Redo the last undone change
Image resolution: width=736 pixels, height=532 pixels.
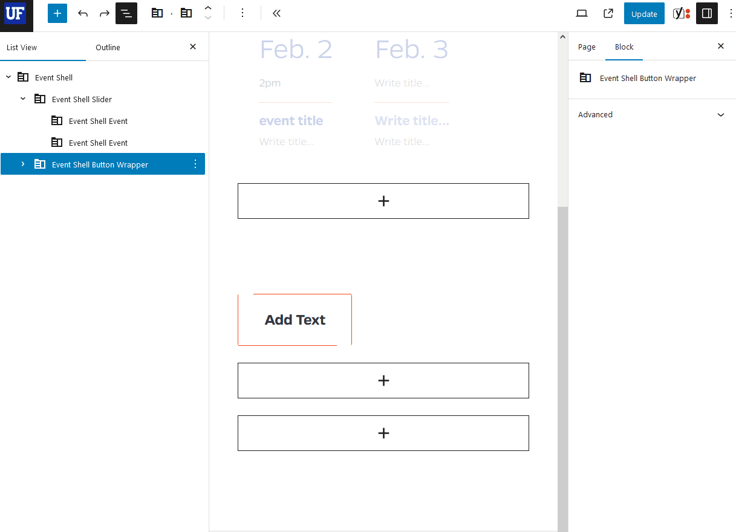click(x=105, y=13)
